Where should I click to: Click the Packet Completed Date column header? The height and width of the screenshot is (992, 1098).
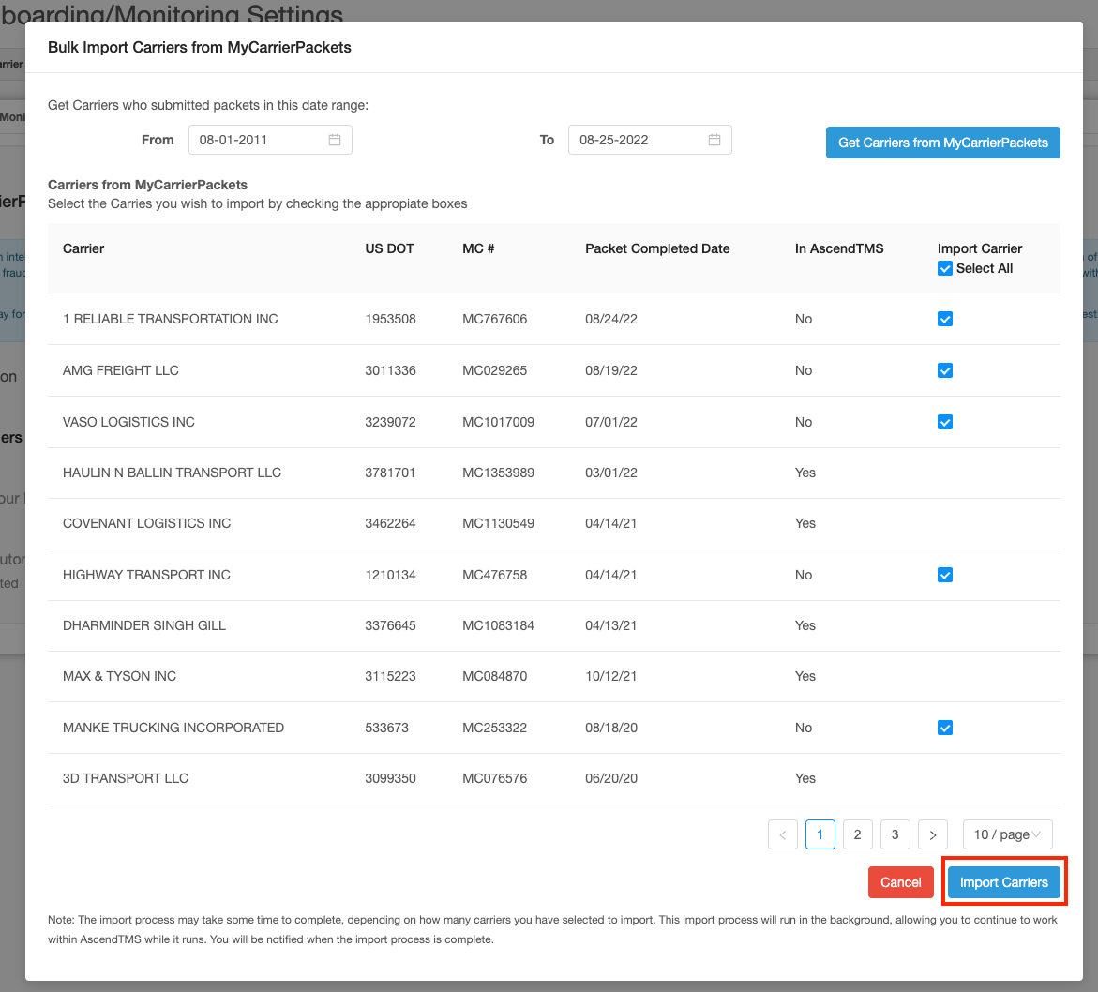pyautogui.click(x=657, y=248)
